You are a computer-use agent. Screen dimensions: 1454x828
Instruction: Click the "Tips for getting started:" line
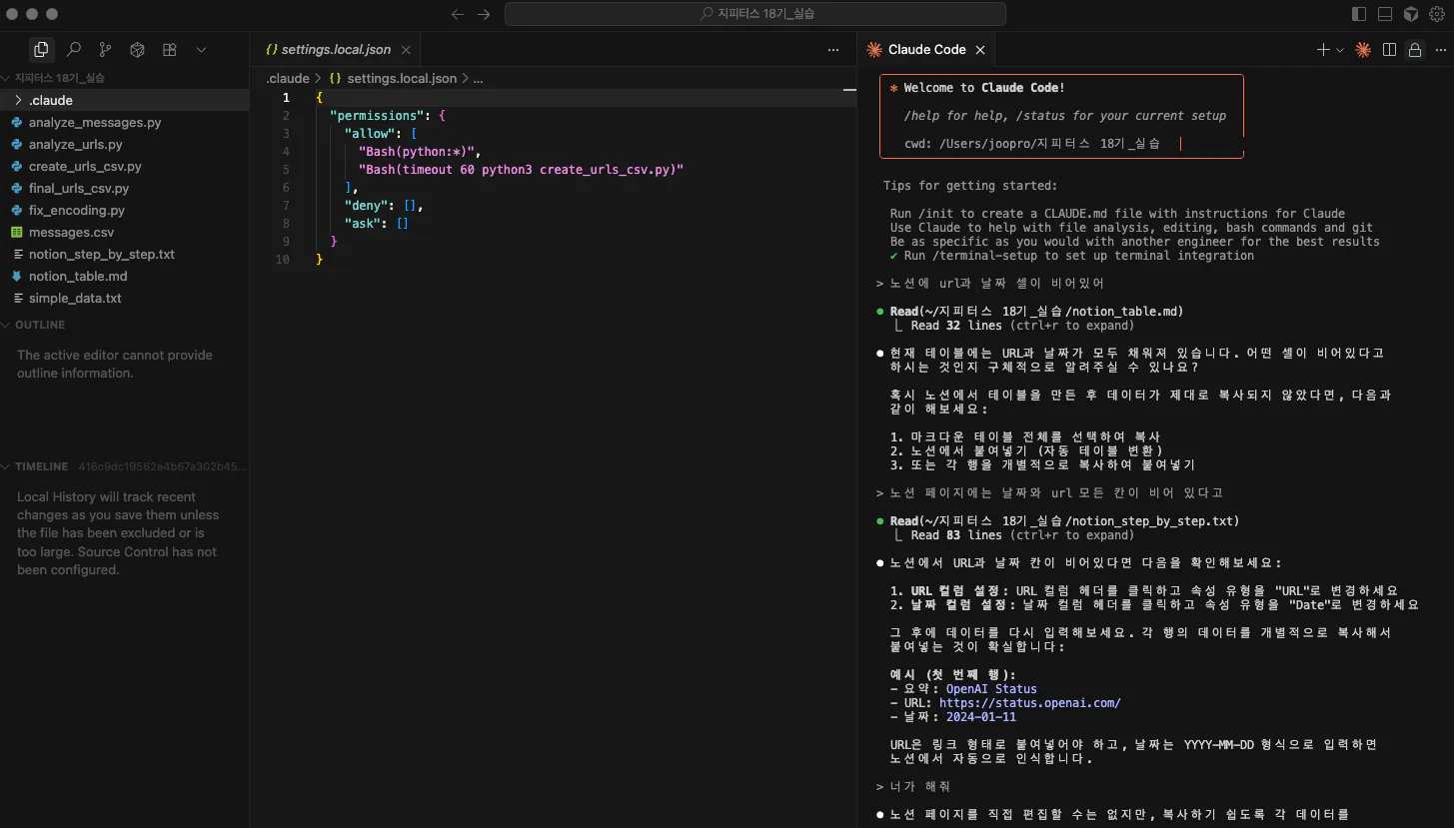coord(969,186)
